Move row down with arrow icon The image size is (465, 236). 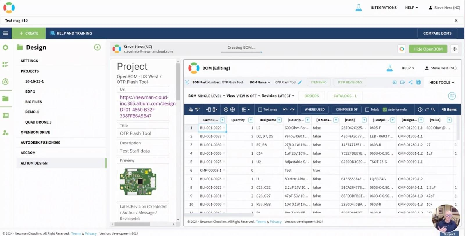(x=233, y=110)
